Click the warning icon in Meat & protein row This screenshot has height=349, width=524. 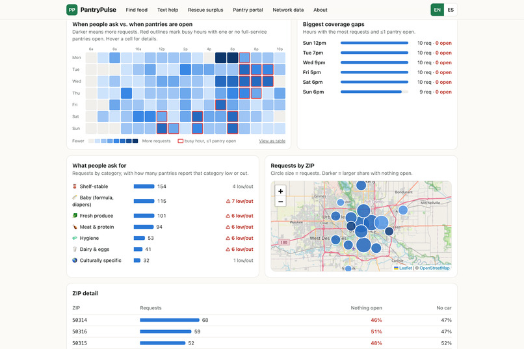(x=228, y=227)
